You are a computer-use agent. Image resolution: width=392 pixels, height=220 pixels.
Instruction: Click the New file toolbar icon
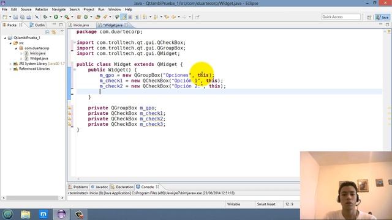(x=5, y=17)
